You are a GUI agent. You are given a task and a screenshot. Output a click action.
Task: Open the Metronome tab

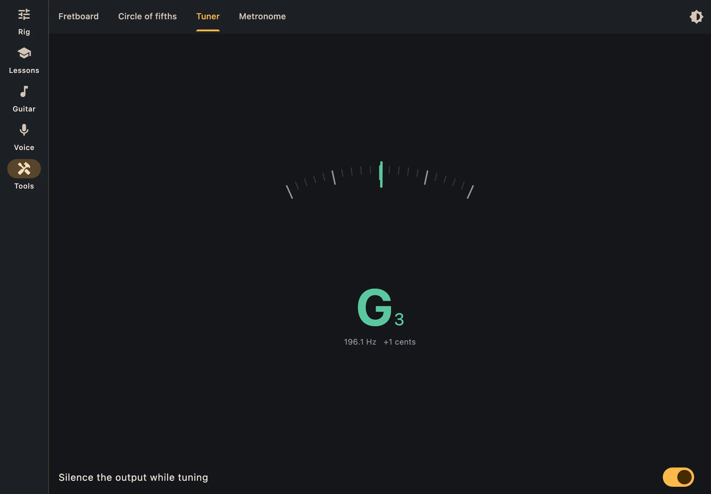(262, 16)
